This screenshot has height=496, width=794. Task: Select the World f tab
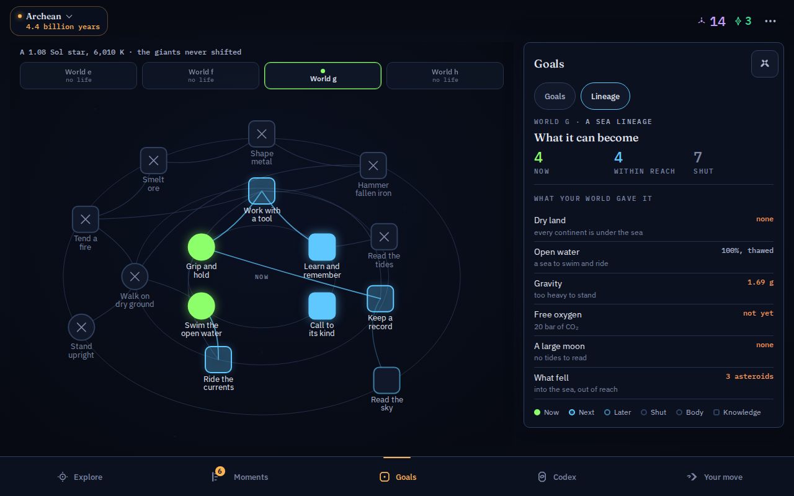[200, 76]
